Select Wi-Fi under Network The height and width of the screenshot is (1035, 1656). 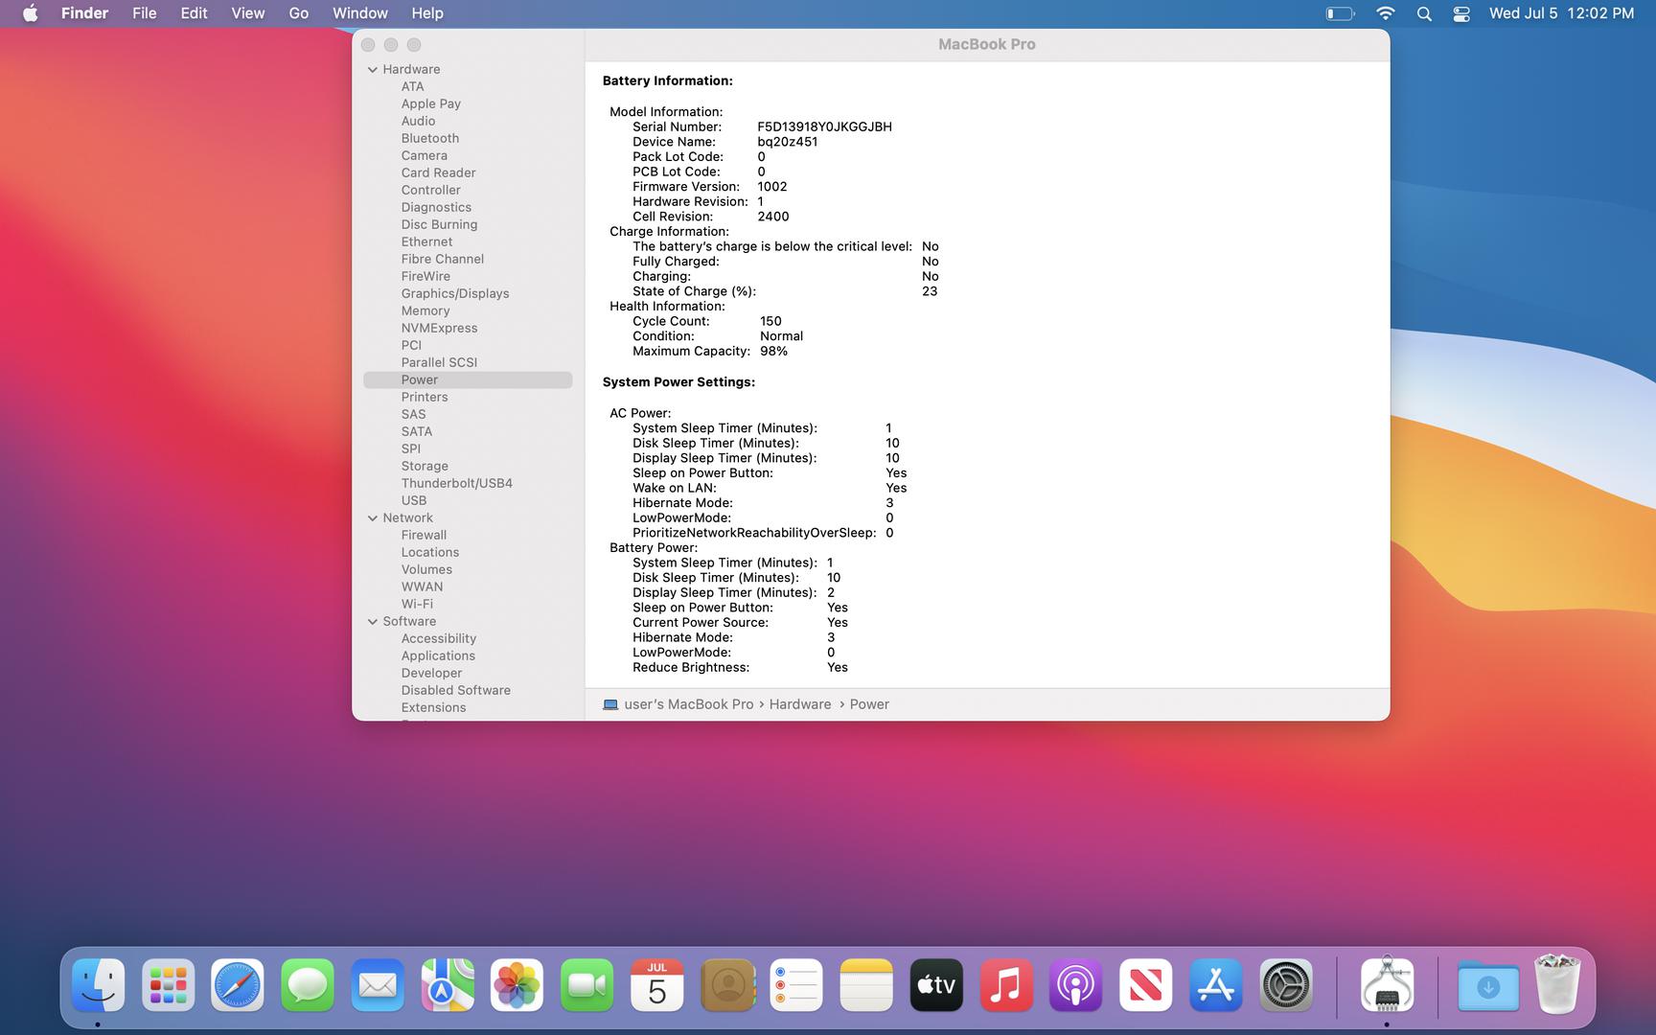[x=417, y=604]
